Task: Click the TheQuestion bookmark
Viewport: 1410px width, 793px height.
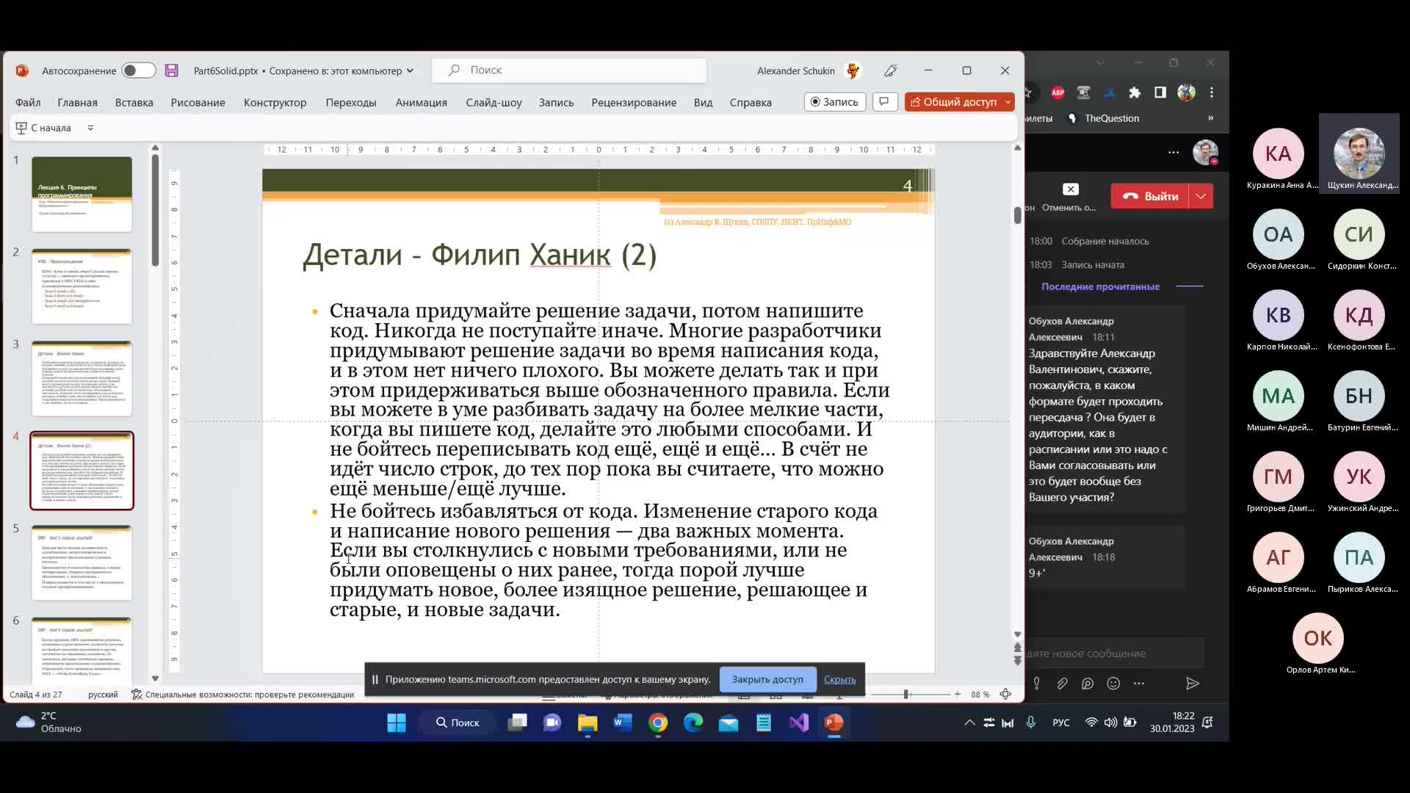Action: click(1103, 118)
